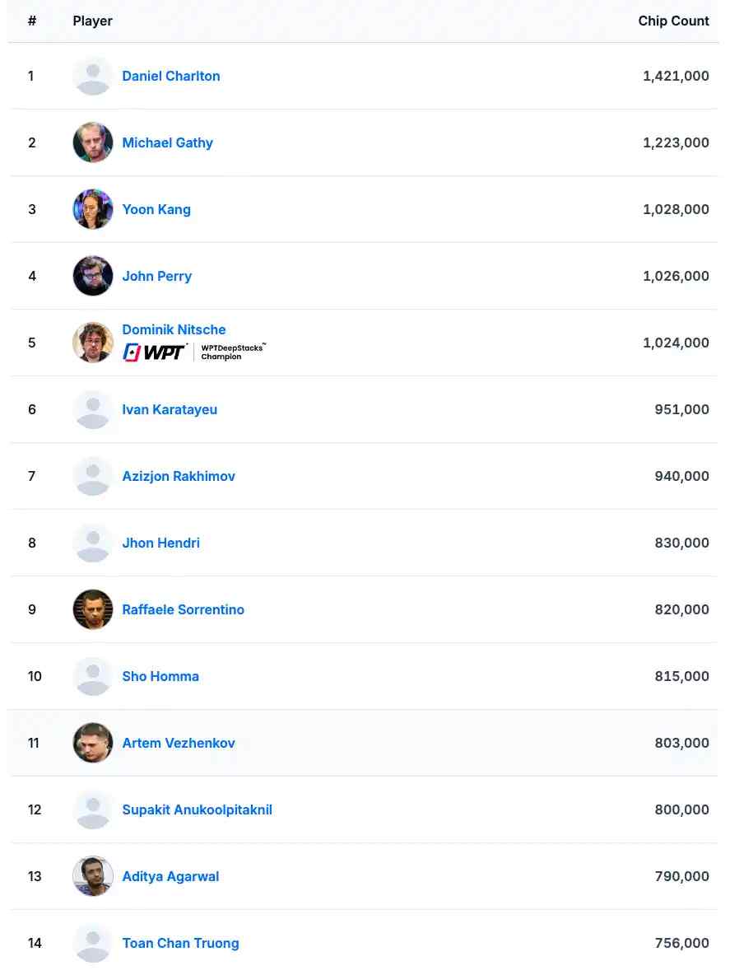Screen dimensions: 744x975
Task: Click Michael Gathy's profile photo
Action: pos(93,142)
